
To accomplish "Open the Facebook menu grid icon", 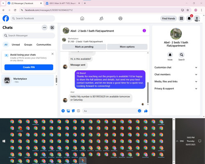I will (181, 18).
